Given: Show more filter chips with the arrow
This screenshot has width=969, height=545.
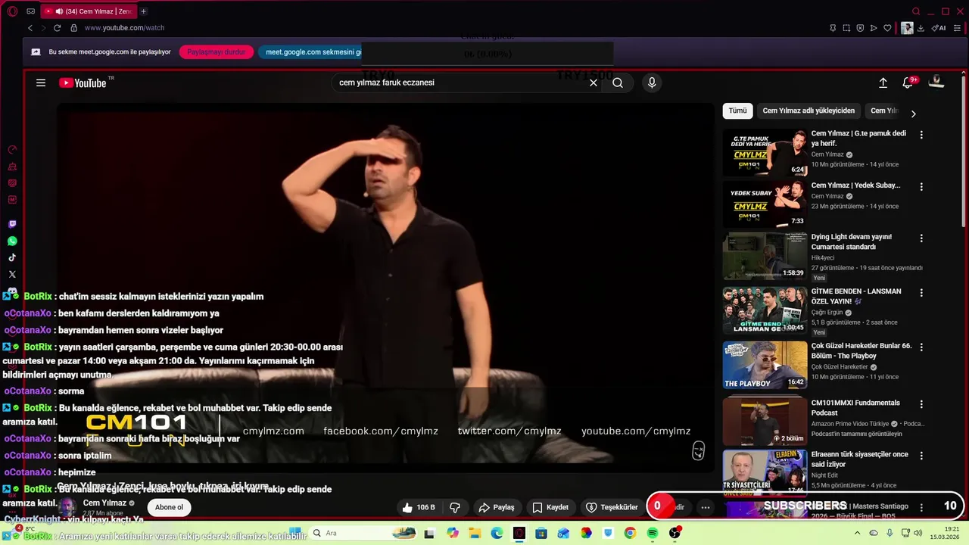Looking at the screenshot, I should [x=913, y=114].
